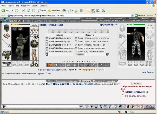
Task: Open the Поиск search tool
Action: (x=42, y=10)
